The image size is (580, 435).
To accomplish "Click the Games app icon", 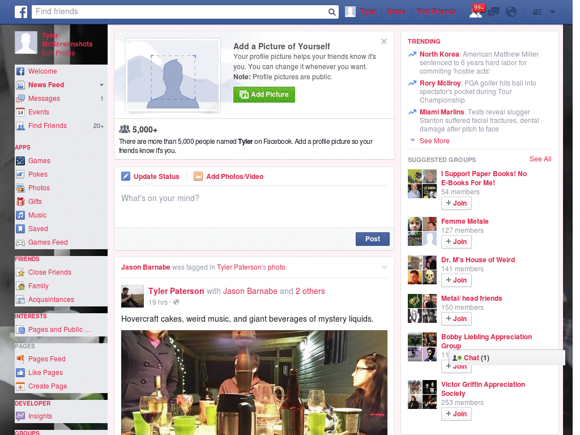I will tap(20, 161).
